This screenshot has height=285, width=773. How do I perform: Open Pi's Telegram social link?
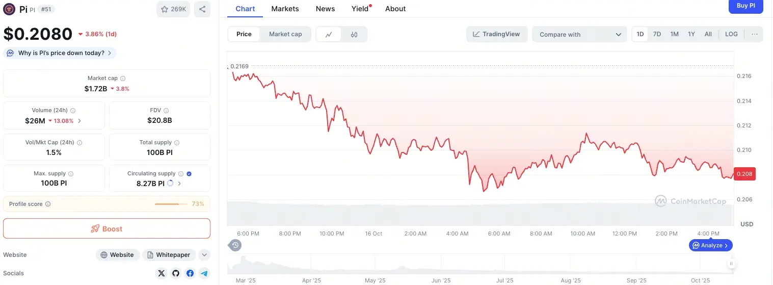[204, 273]
